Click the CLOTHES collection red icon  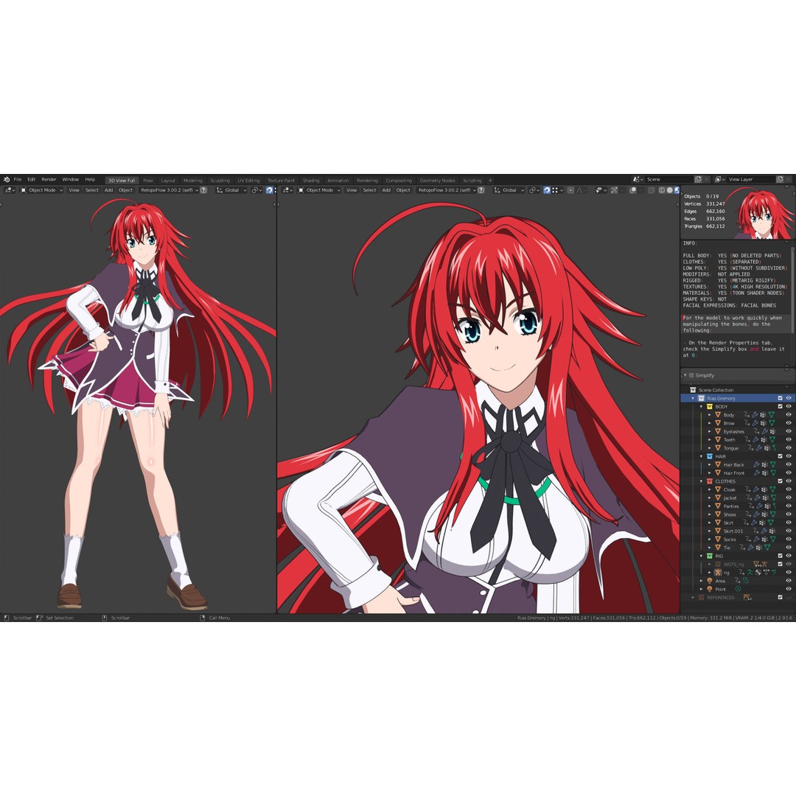(710, 481)
